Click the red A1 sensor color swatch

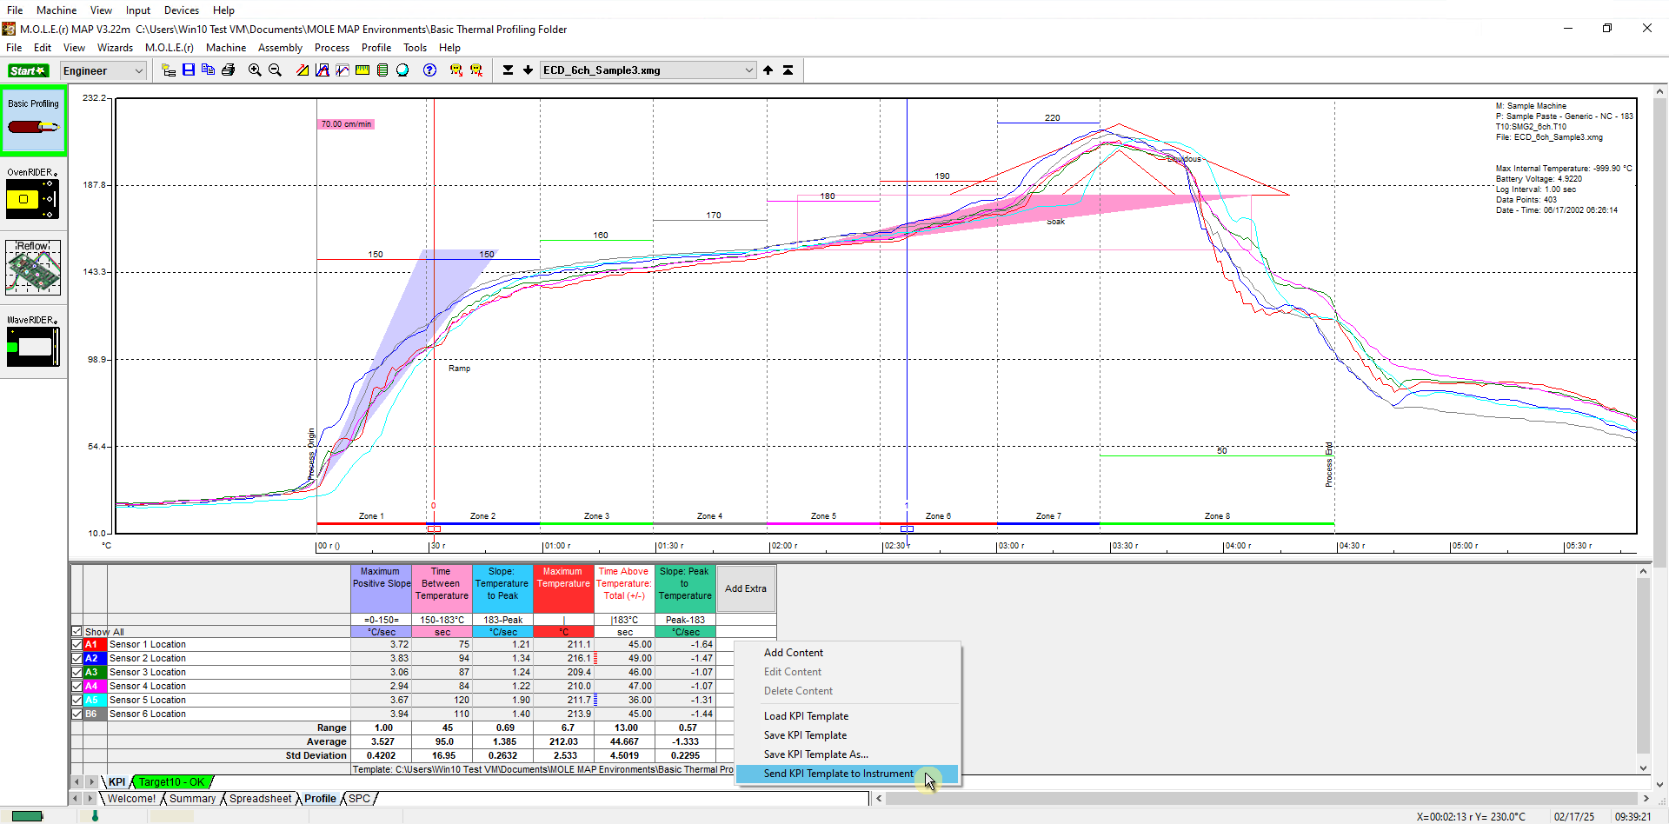point(95,644)
